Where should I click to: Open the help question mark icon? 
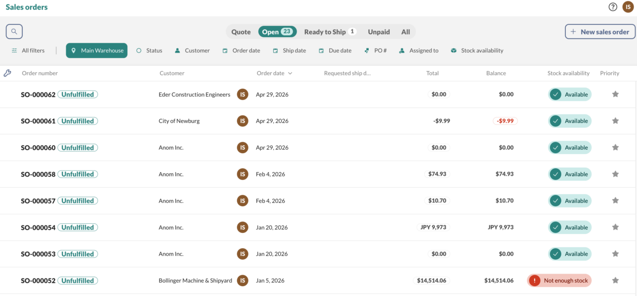click(613, 7)
